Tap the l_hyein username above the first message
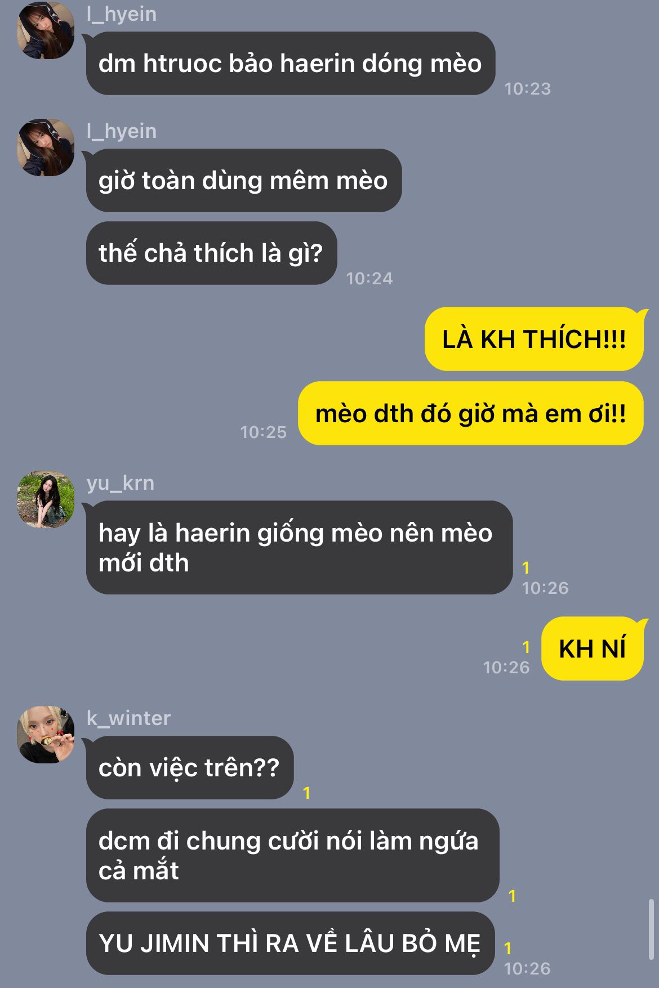This screenshot has width=659, height=988. coord(122,14)
